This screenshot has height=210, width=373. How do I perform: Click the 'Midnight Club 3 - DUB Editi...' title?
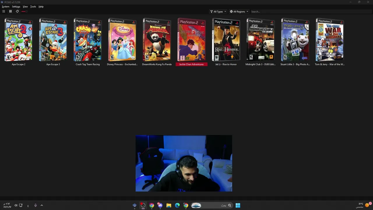click(x=261, y=64)
